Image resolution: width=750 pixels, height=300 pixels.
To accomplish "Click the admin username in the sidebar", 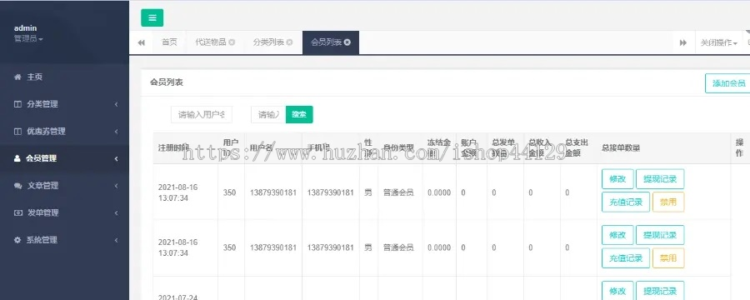I will [x=25, y=28].
